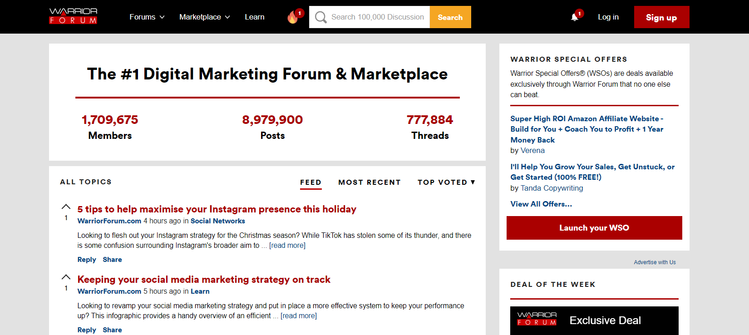Reply to the social media strategy post
Screen dimensions: 749x335
pyautogui.click(x=87, y=330)
